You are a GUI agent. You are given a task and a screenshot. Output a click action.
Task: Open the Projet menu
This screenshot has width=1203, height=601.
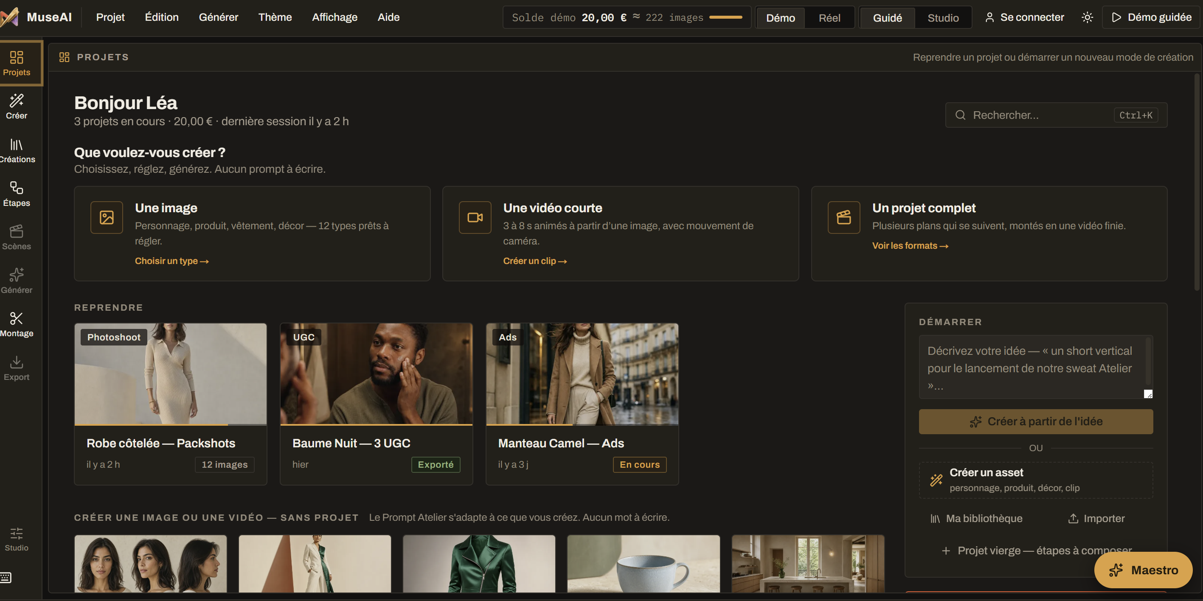point(110,17)
